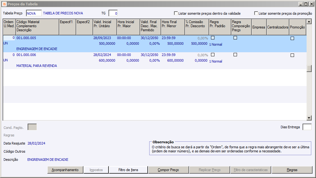Enable listing only prices within validity
Image resolution: width=316 pixels, height=178 pixels.
pos(176,13)
